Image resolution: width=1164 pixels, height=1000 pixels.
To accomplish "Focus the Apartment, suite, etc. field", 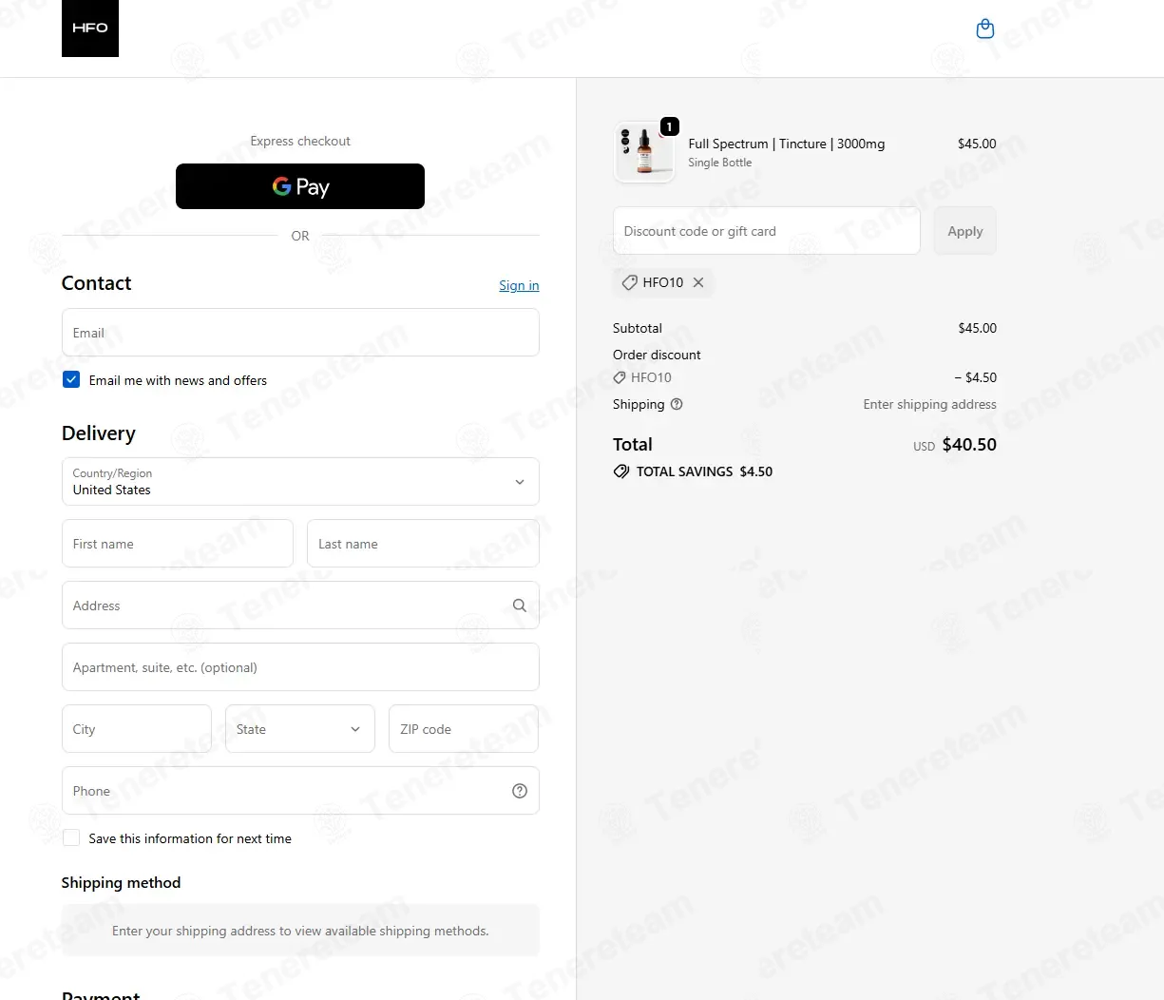I will tap(300, 667).
